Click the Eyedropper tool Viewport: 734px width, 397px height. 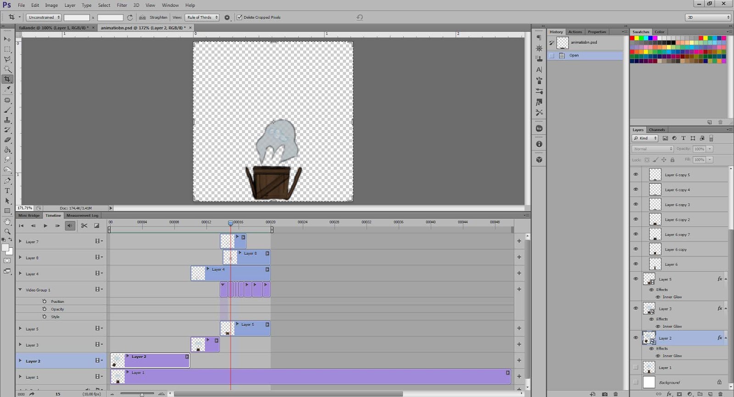pos(7,89)
